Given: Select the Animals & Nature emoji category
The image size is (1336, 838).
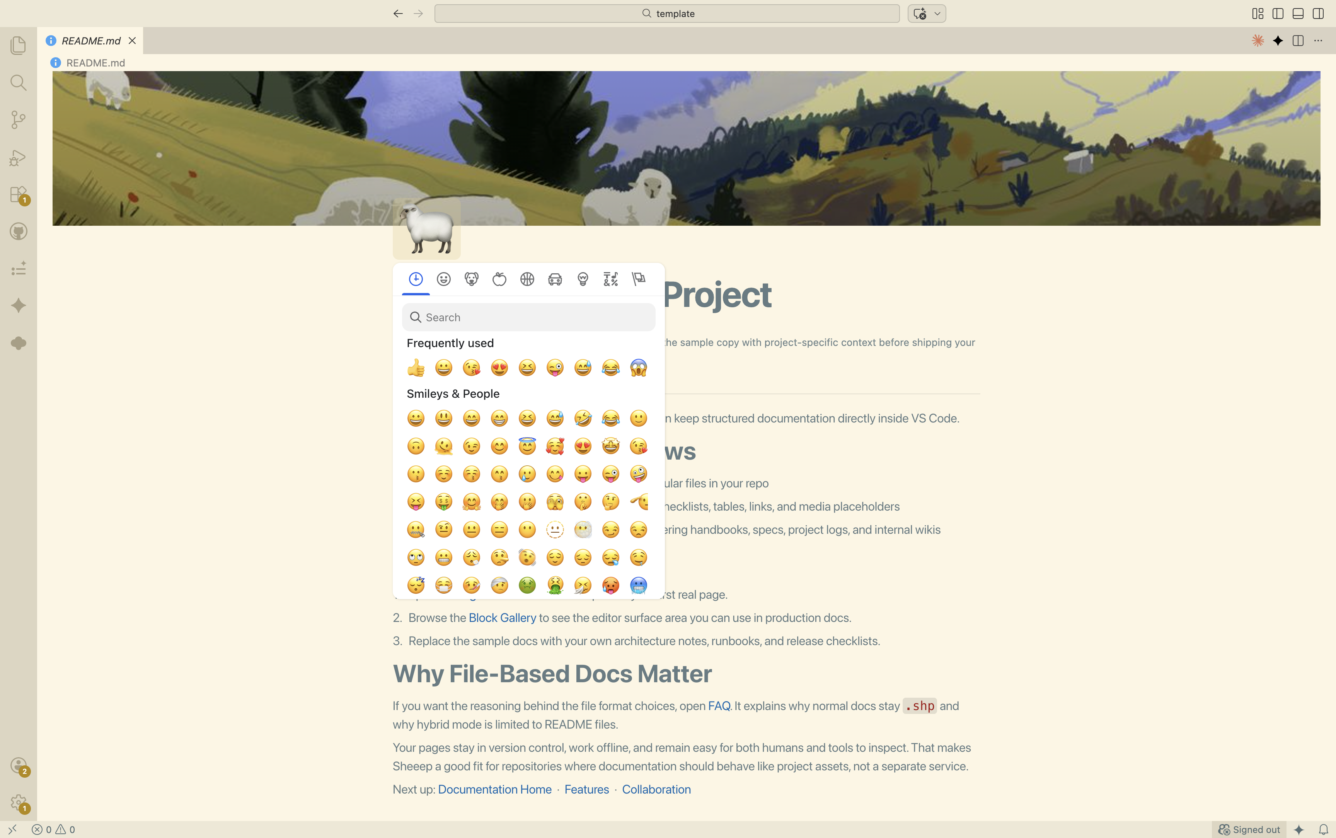Looking at the screenshot, I should tap(472, 279).
